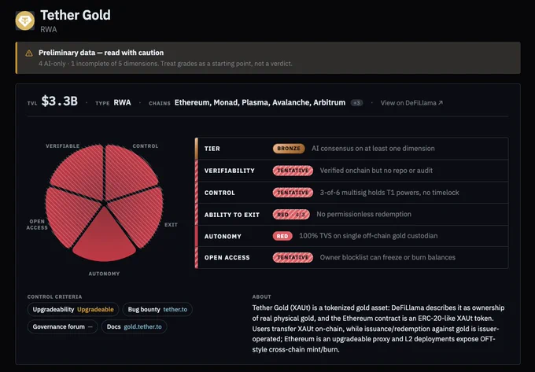This screenshot has width=535, height=372.
Task: Click 'AI consensus on at least one dimension'
Action: point(373,149)
